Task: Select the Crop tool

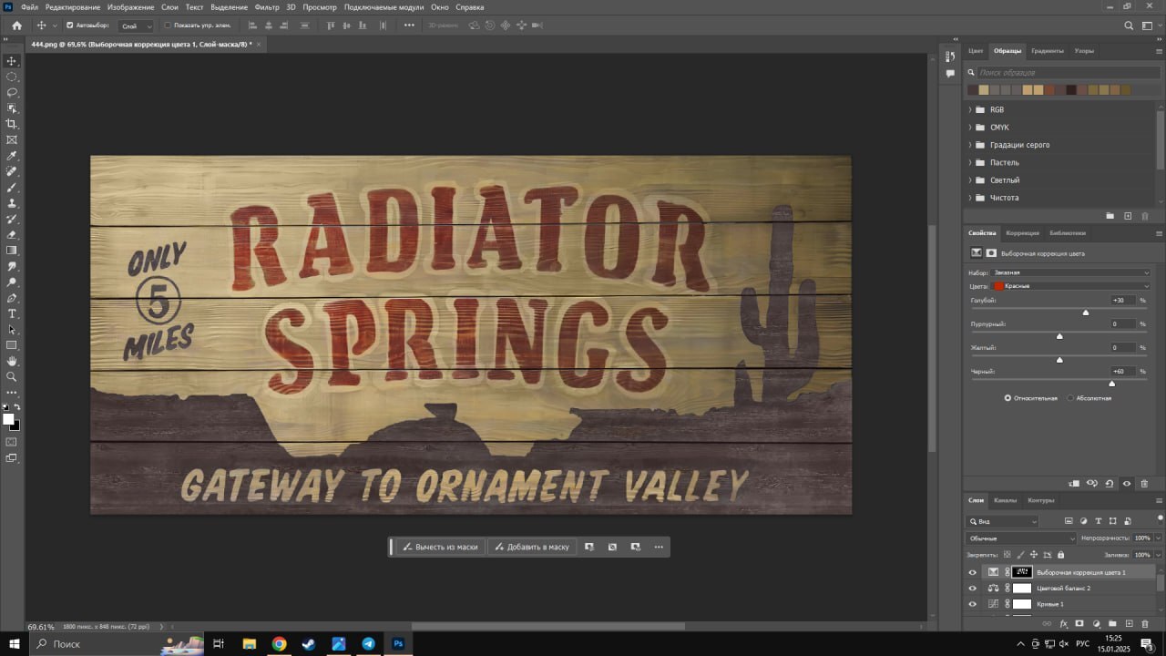Action: 12,124
